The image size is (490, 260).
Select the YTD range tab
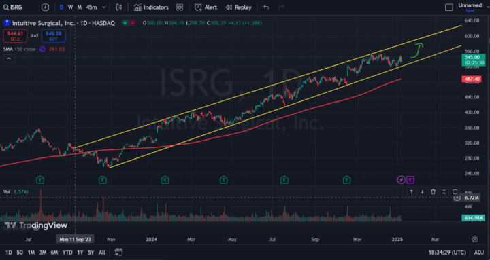coord(67,253)
